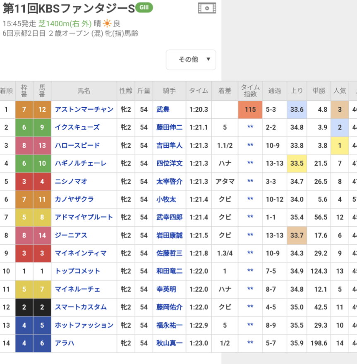Open jockey 藤田伸二 profile

pos(169,127)
